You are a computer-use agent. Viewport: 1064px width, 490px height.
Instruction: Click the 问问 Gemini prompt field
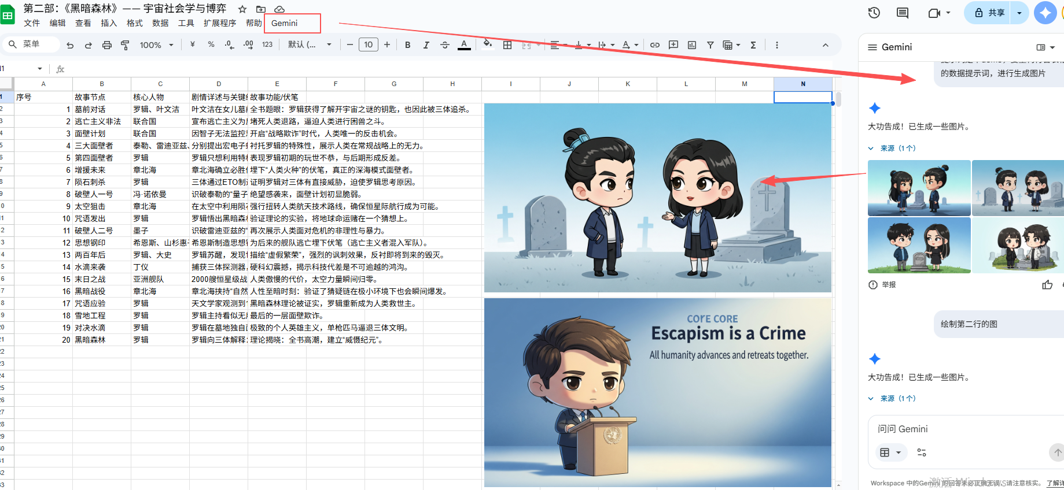(x=966, y=429)
